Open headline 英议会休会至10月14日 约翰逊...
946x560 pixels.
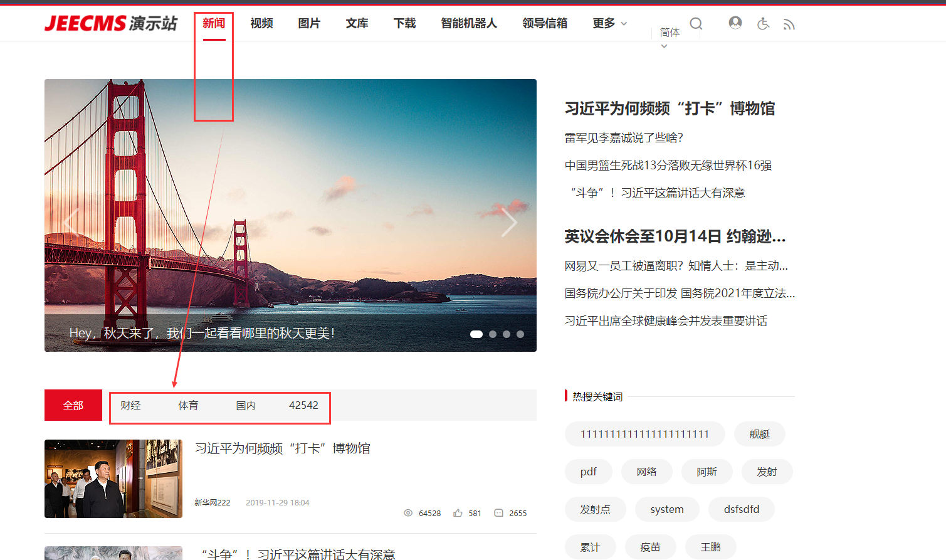click(x=675, y=236)
